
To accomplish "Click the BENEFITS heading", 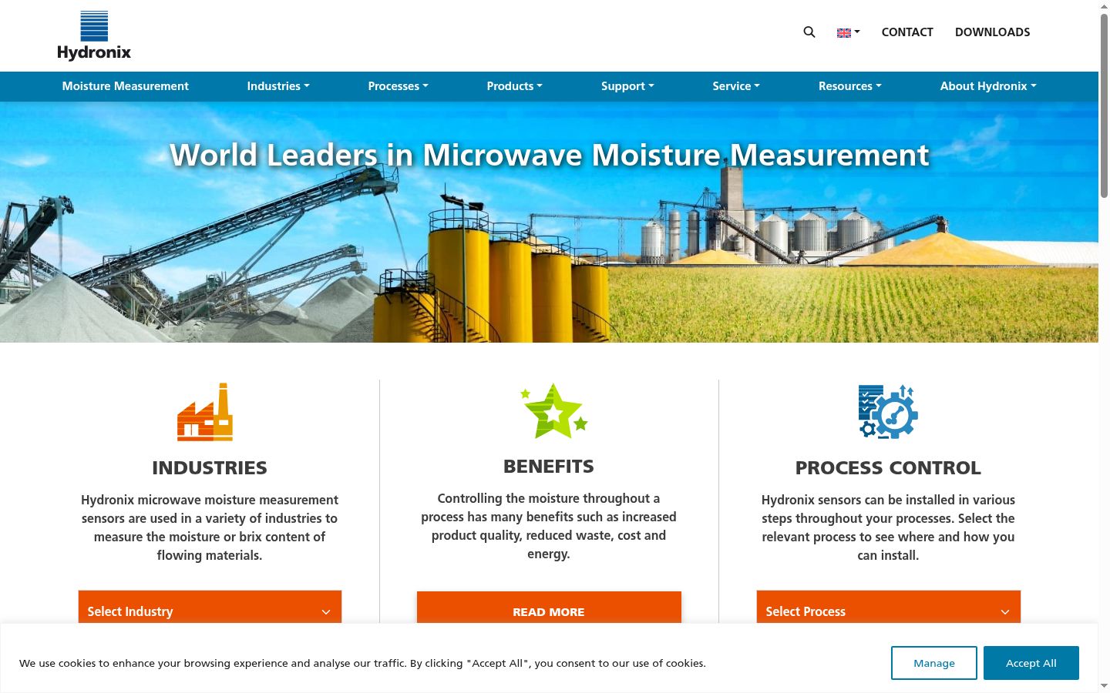I will pyautogui.click(x=549, y=466).
